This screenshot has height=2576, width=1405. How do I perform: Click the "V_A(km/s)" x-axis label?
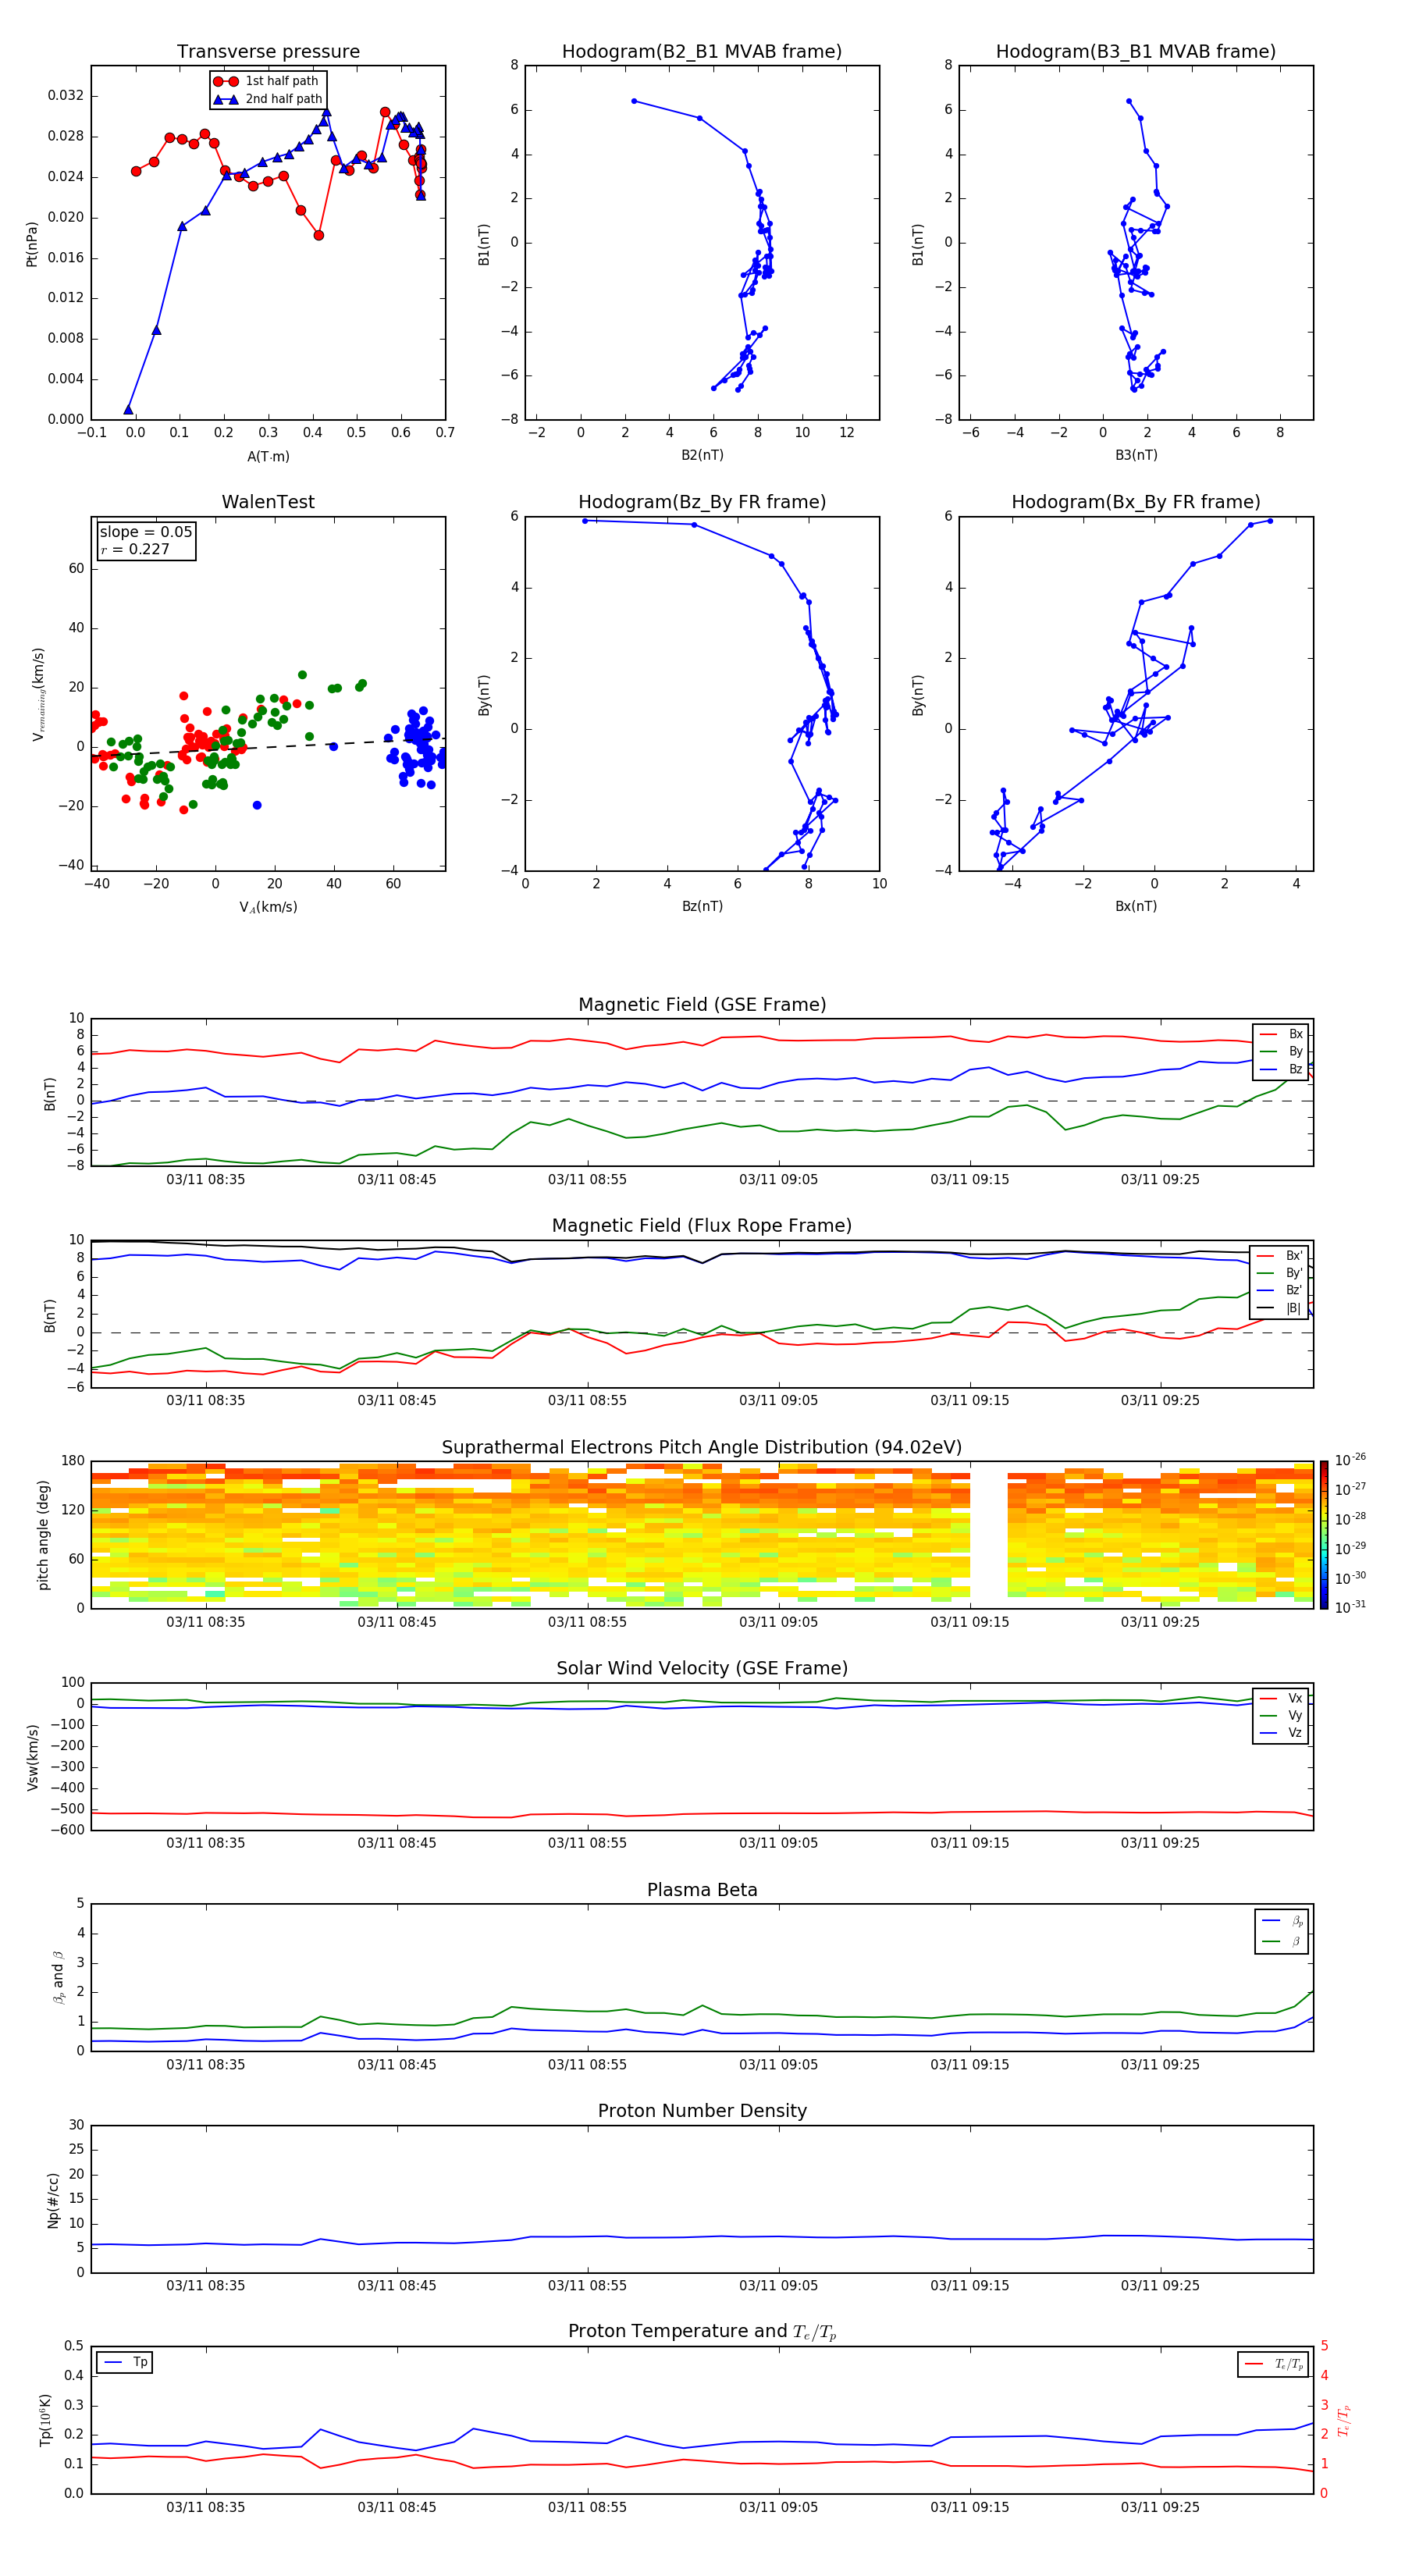268,907
